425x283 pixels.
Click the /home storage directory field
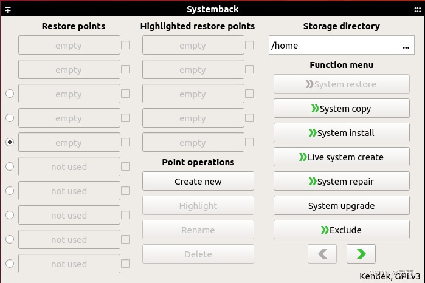(x=334, y=46)
